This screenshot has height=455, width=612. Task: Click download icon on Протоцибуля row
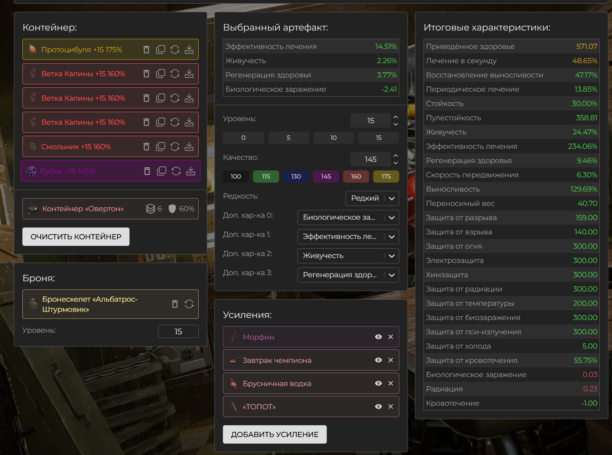(189, 50)
